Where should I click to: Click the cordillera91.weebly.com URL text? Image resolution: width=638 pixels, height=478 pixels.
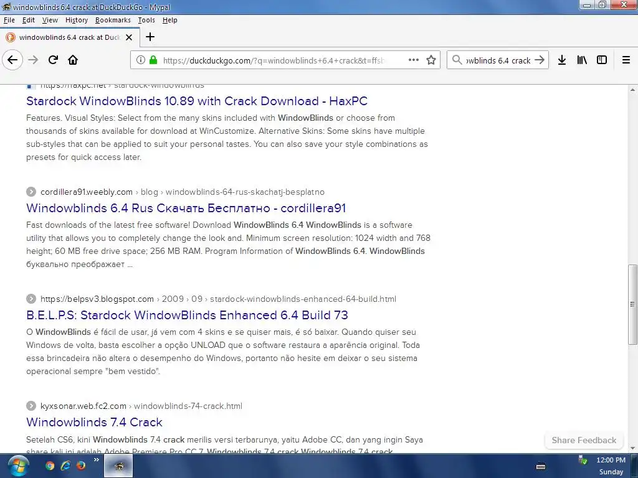(x=87, y=192)
